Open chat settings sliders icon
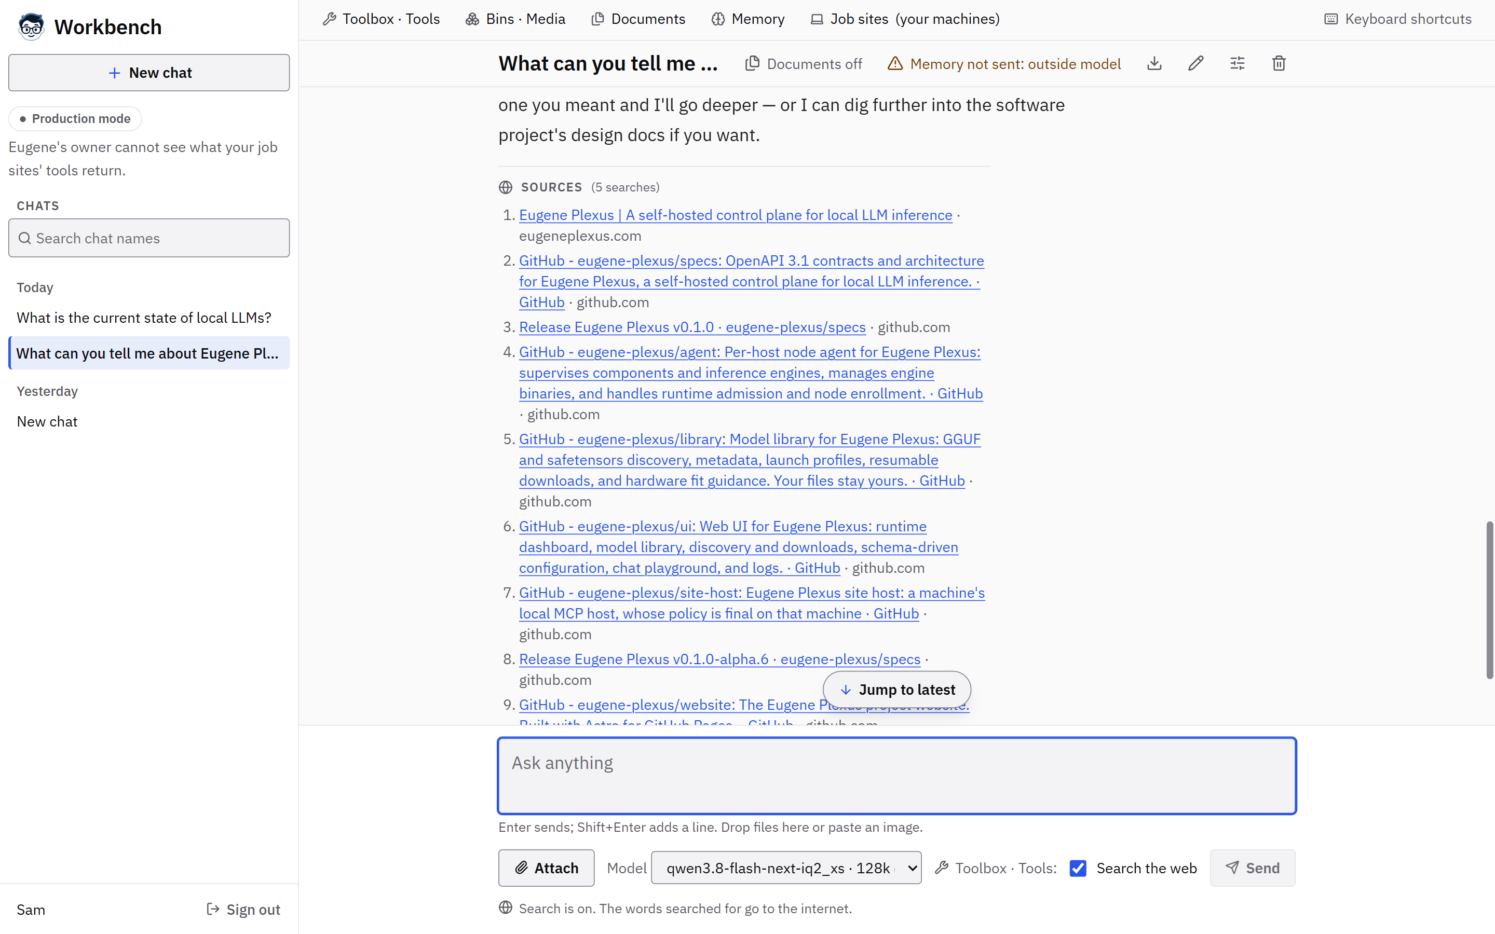1495x934 pixels. pyautogui.click(x=1237, y=64)
